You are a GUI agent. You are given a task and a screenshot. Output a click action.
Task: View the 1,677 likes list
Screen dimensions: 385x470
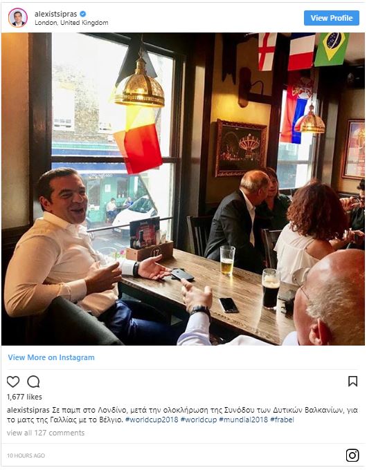(24, 397)
